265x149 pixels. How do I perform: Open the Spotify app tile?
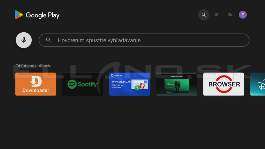(83, 84)
